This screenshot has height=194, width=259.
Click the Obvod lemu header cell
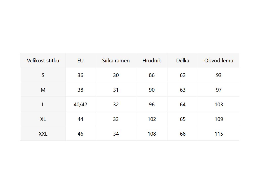coord(219,61)
